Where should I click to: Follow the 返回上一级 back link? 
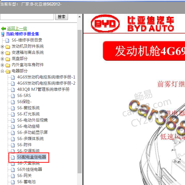coord(17,28)
